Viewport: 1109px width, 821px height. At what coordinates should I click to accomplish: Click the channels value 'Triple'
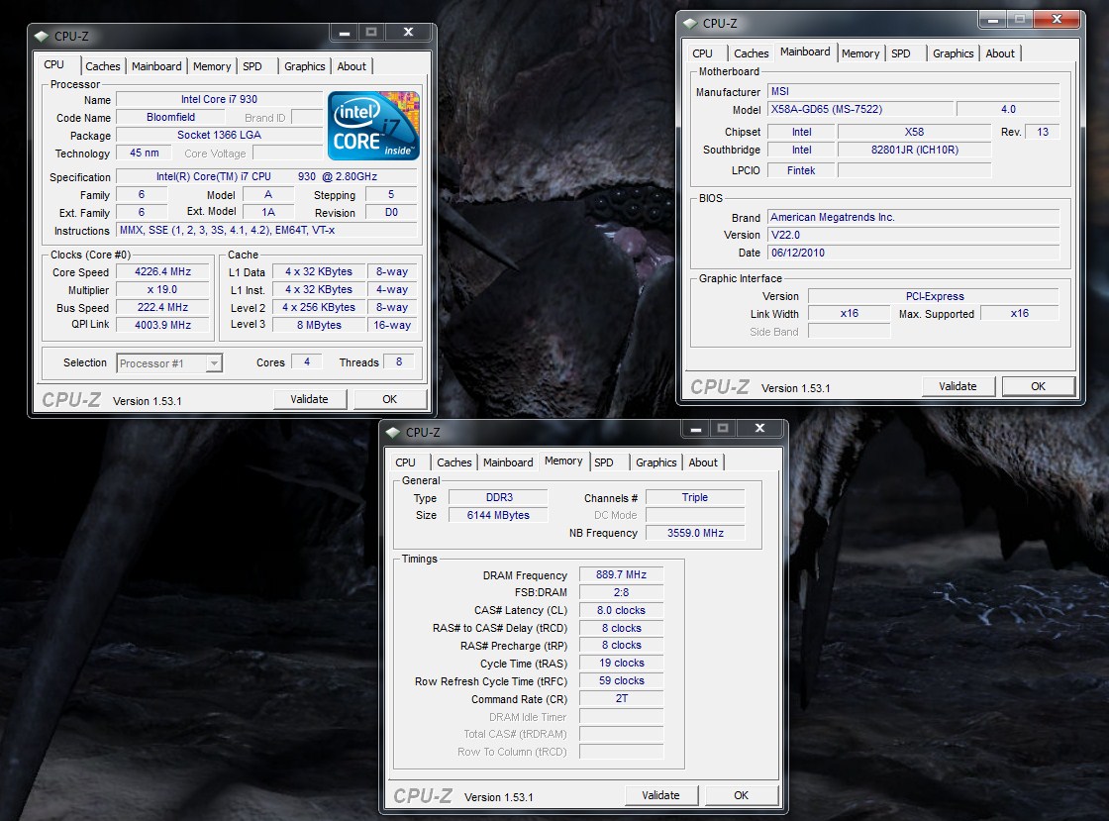695,497
